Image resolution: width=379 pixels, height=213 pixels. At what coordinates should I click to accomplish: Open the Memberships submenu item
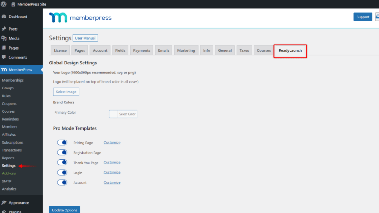[13, 80]
